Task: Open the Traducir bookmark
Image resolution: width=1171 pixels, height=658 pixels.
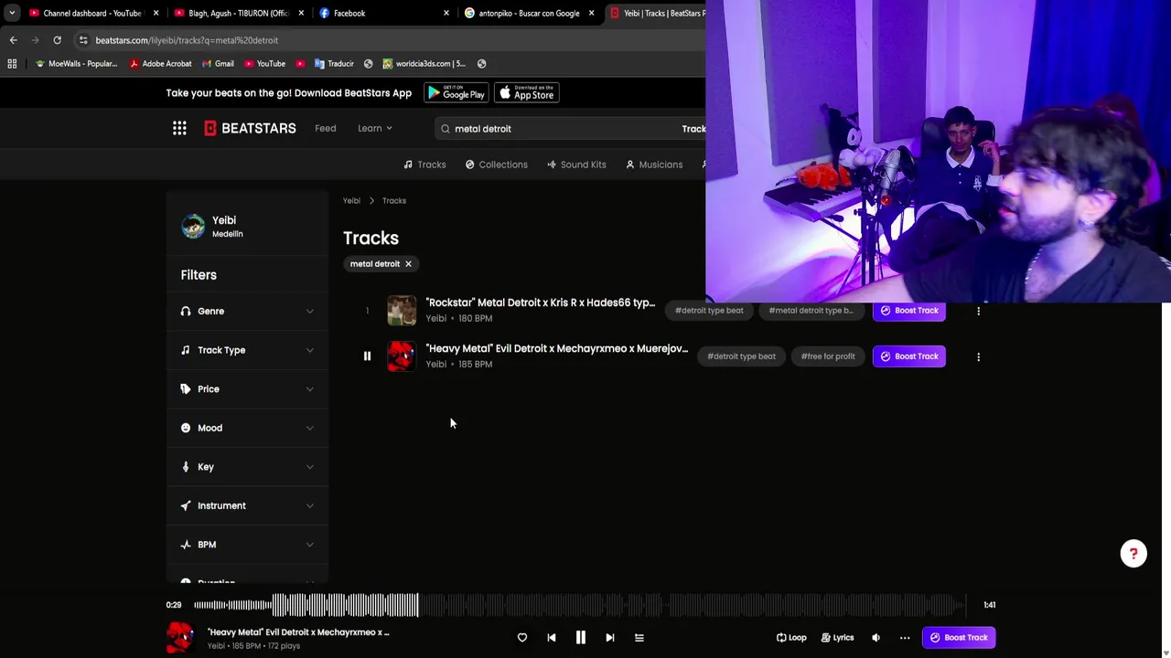Action: coord(333,64)
